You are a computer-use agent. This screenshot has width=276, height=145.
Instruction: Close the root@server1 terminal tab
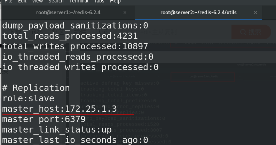125,12
